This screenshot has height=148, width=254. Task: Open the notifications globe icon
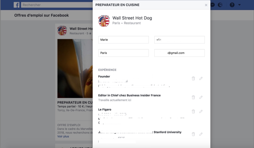pyautogui.click(x=220, y=5)
